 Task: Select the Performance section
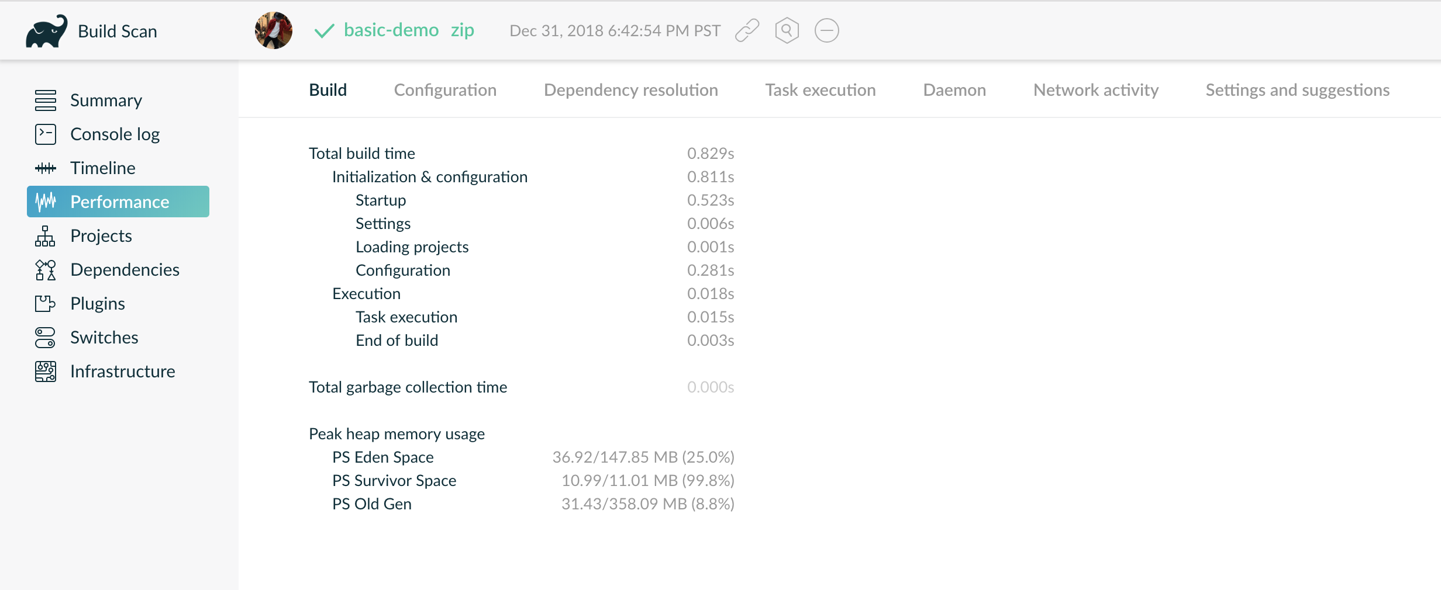[119, 202]
